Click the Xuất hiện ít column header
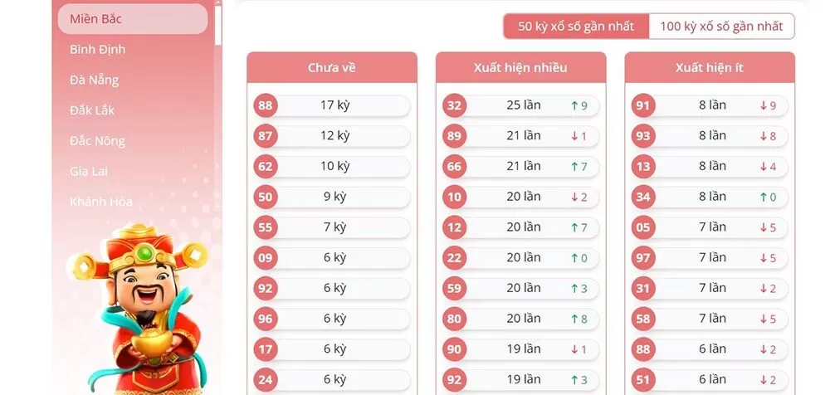Image resolution: width=830 pixels, height=395 pixels. 710,68
